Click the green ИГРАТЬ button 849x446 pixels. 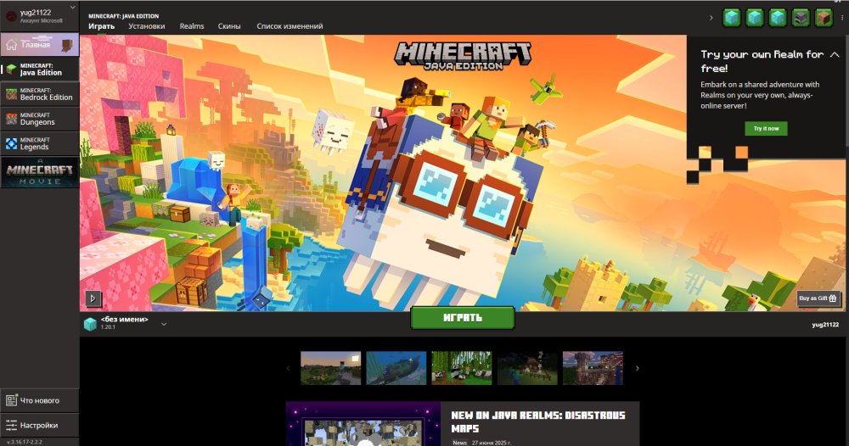coord(463,318)
